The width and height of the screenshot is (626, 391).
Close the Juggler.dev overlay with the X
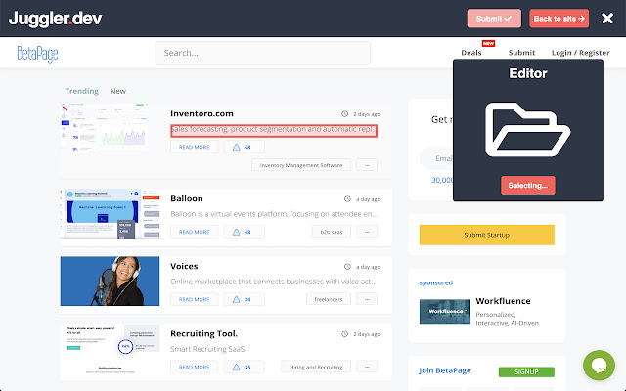pos(607,18)
